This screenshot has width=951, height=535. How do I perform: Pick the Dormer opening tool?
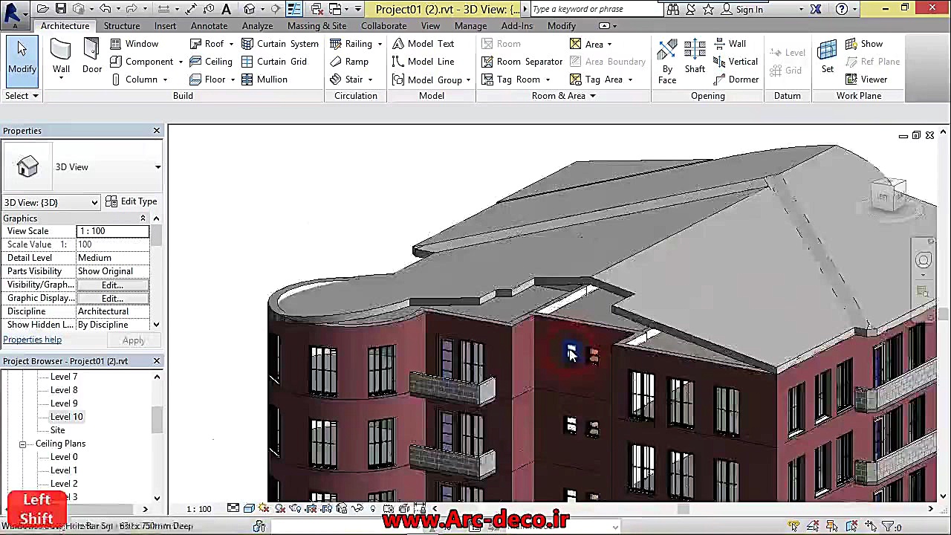click(x=736, y=80)
